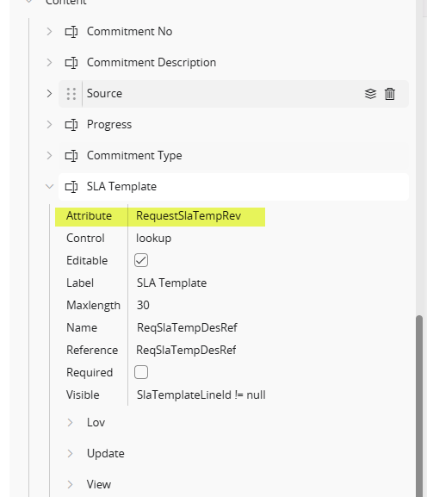
Task: Click the field icon beside Commitment Description
Action: tap(71, 63)
